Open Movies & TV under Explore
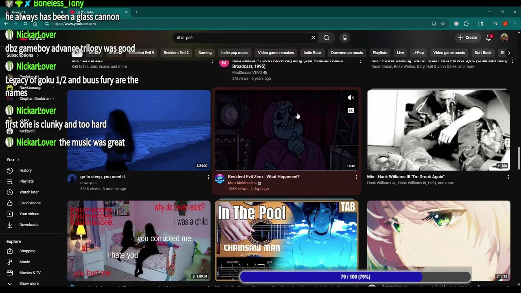The height and width of the screenshot is (293, 521). [31, 273]
